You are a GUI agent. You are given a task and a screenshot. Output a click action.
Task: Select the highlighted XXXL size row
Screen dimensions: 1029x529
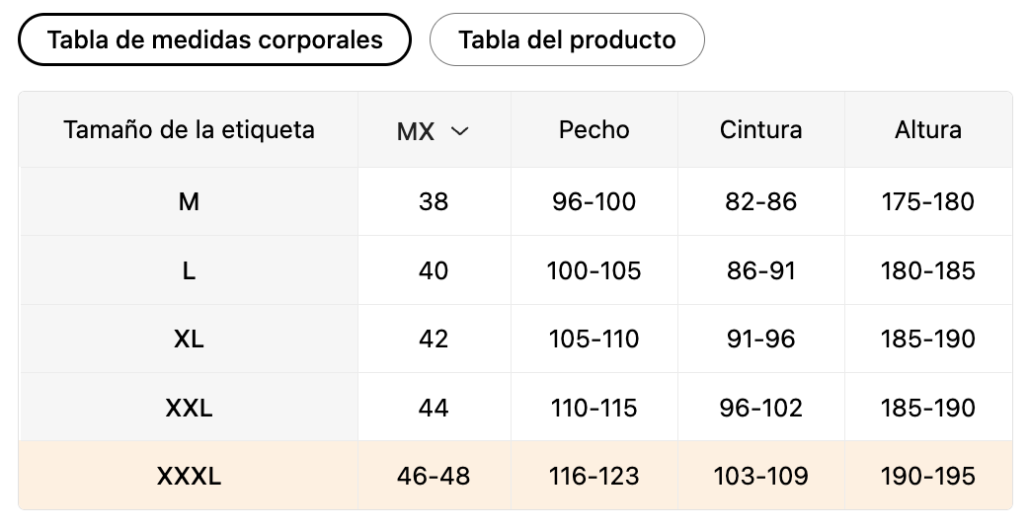coord(189,477)
